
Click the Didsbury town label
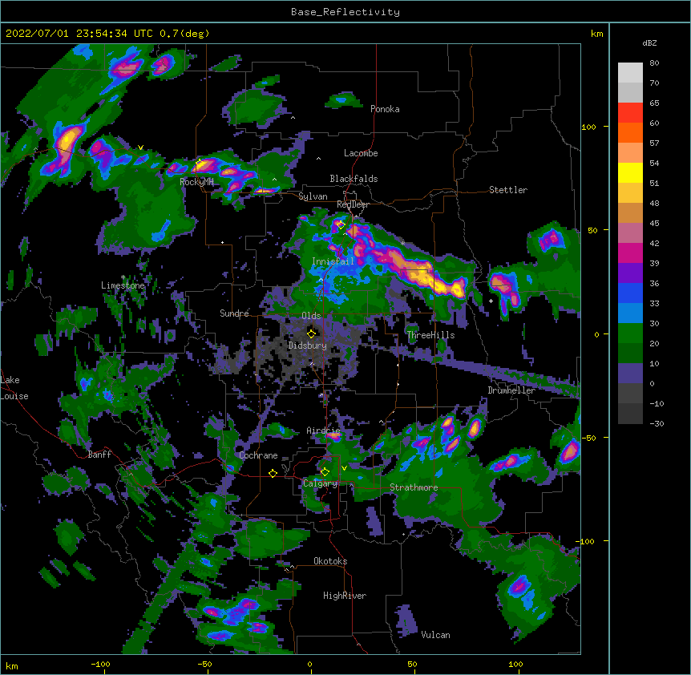click(308, 346)
